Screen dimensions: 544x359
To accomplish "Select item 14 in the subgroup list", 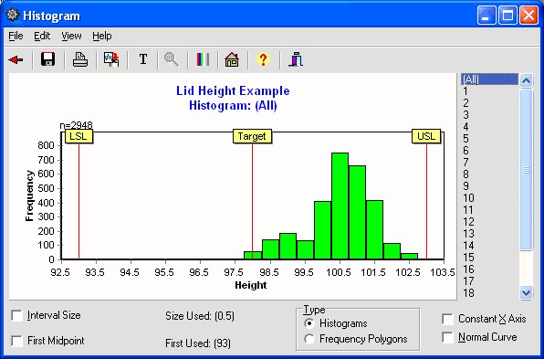I will coord(489,246).
